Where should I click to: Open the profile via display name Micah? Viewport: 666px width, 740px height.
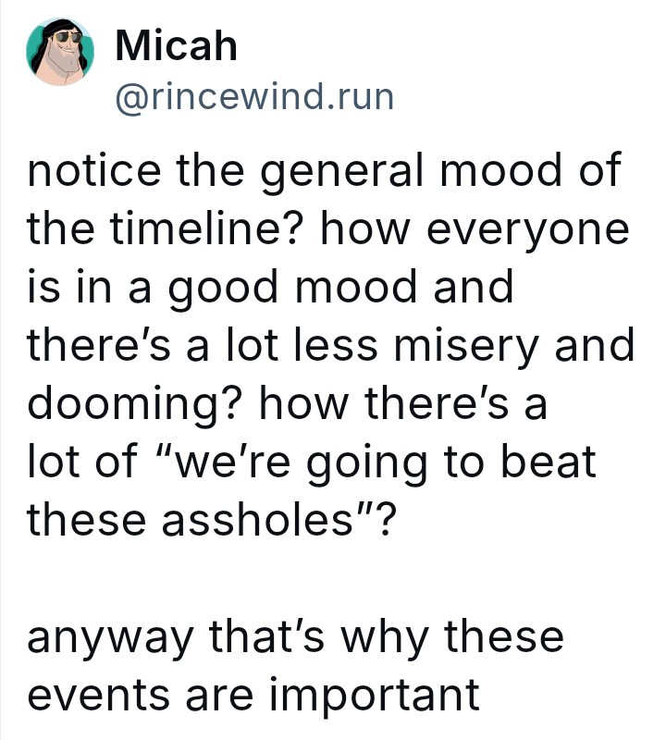coord(176,46)
